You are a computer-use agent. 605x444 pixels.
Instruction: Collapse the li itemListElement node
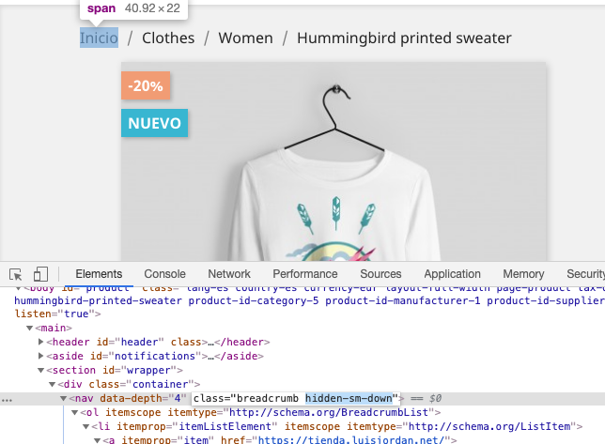[x=86, y=427]
